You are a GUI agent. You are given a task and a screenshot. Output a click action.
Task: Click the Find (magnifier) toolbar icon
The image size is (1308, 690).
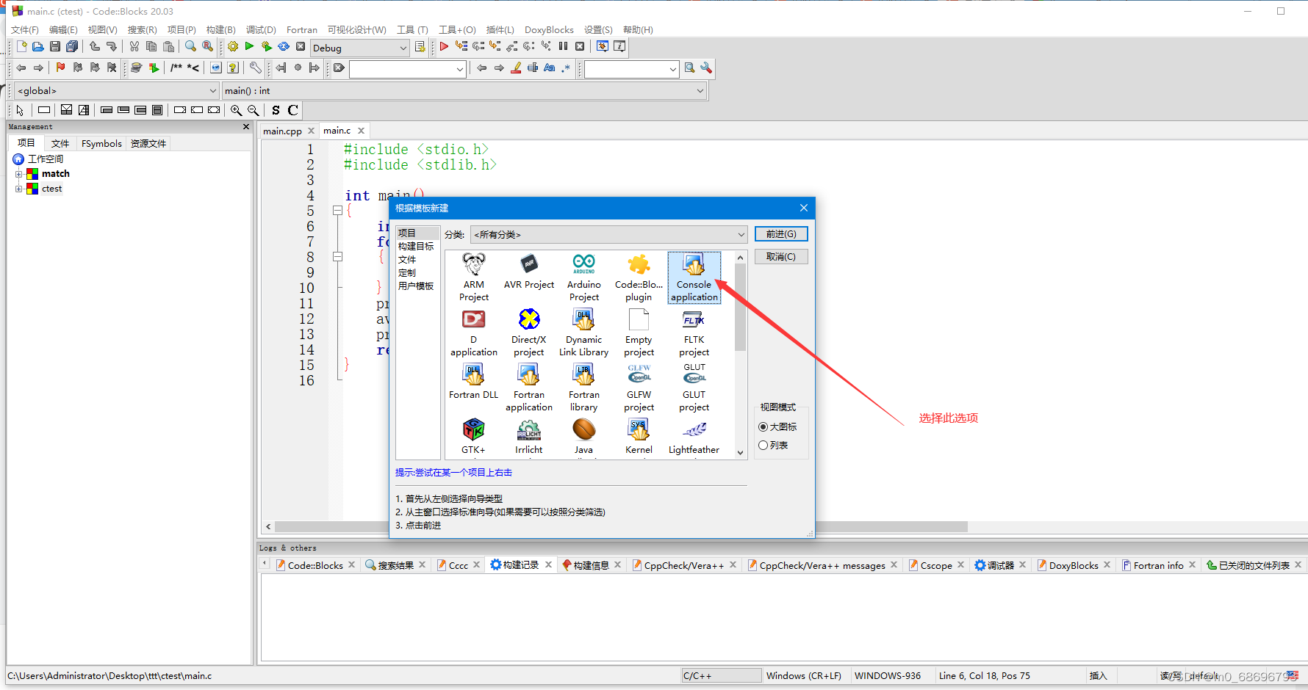(190, 46)
